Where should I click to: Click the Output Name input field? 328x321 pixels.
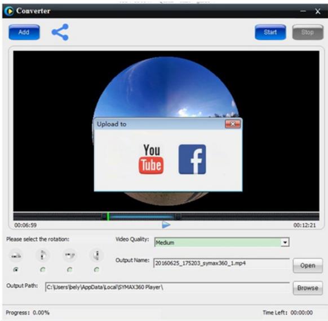click(221, 263)
